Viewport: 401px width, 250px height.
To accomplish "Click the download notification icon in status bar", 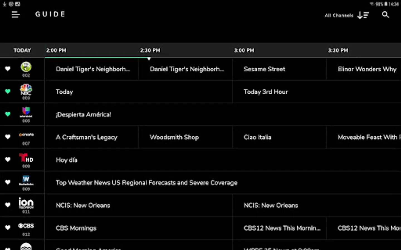I will click(x=4, y=4).
